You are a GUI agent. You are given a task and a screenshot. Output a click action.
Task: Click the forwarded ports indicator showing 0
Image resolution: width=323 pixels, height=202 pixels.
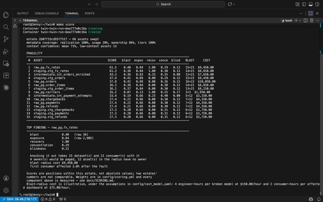(x=63, y=199)
